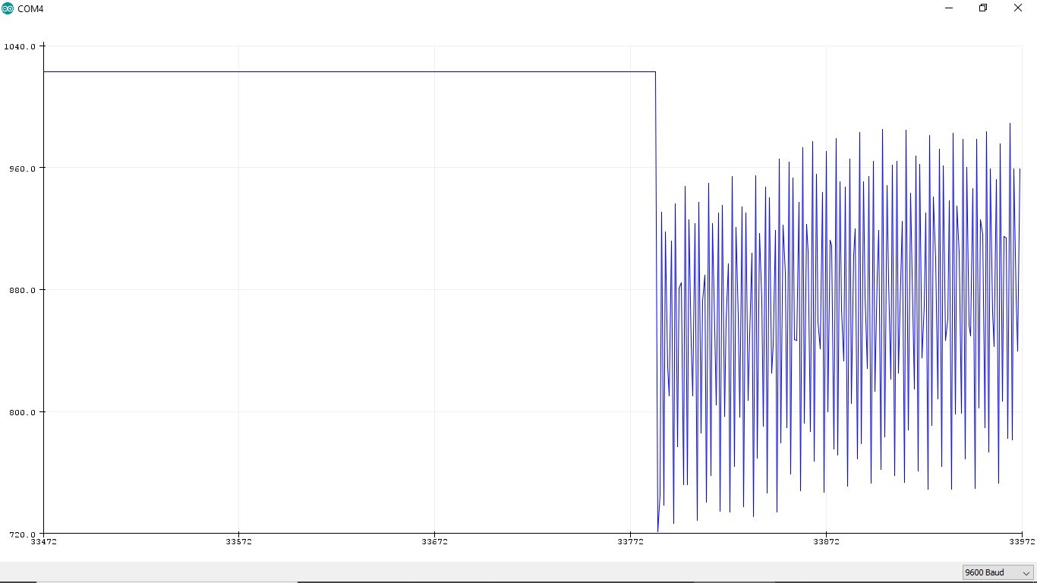The height and width of the screenshot is (583, 1037).
Task: Click the 33572 x-axis label
Action: [239, 542]
